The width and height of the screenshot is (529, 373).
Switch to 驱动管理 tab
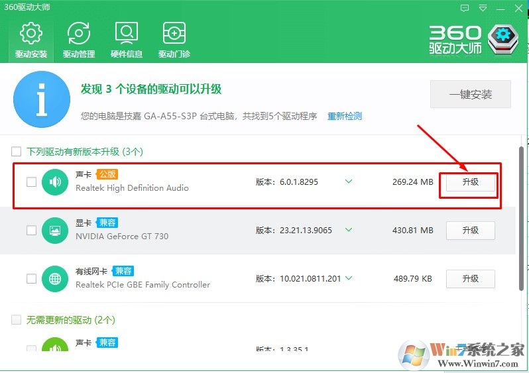tap(79, 40)
